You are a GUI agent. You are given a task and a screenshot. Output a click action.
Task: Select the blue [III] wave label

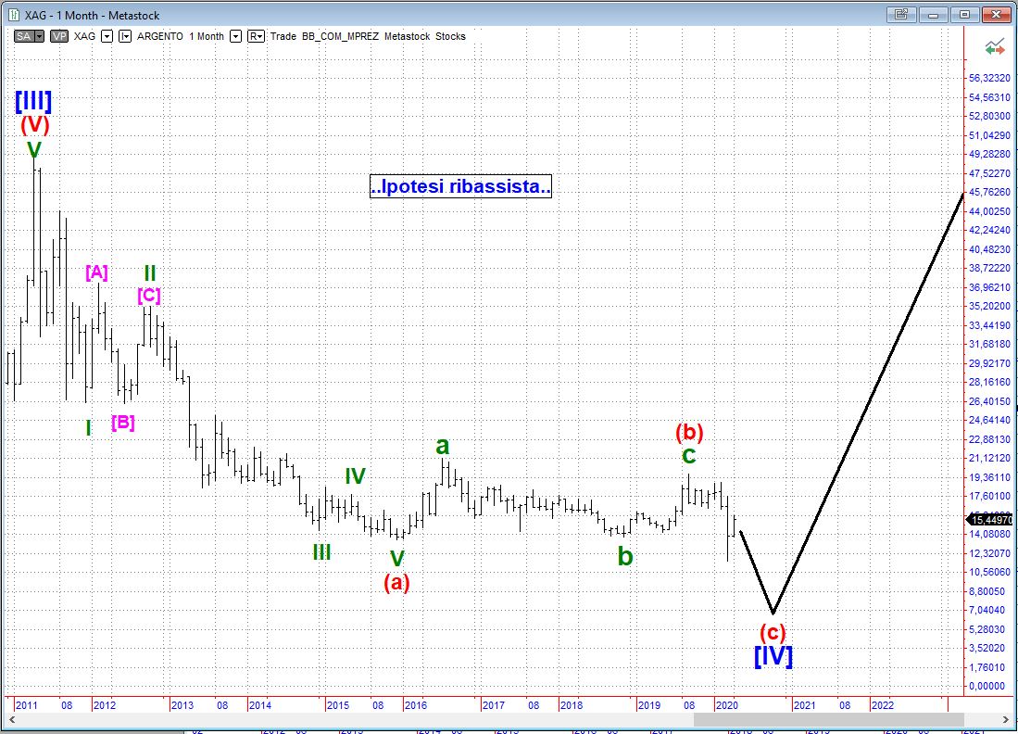point(33,101)
